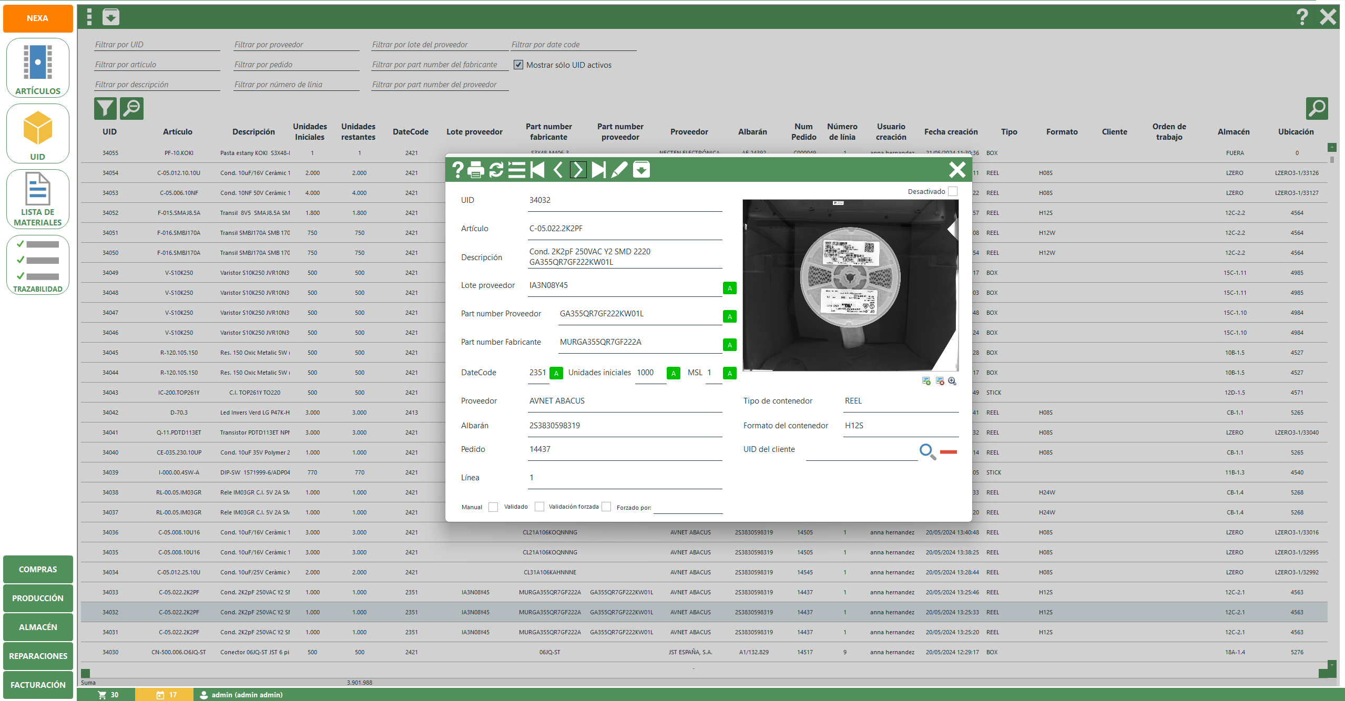Click the Filtrar por proveedor field
The width and height of the screenshot is (1345, 701).
click(297, 45)
